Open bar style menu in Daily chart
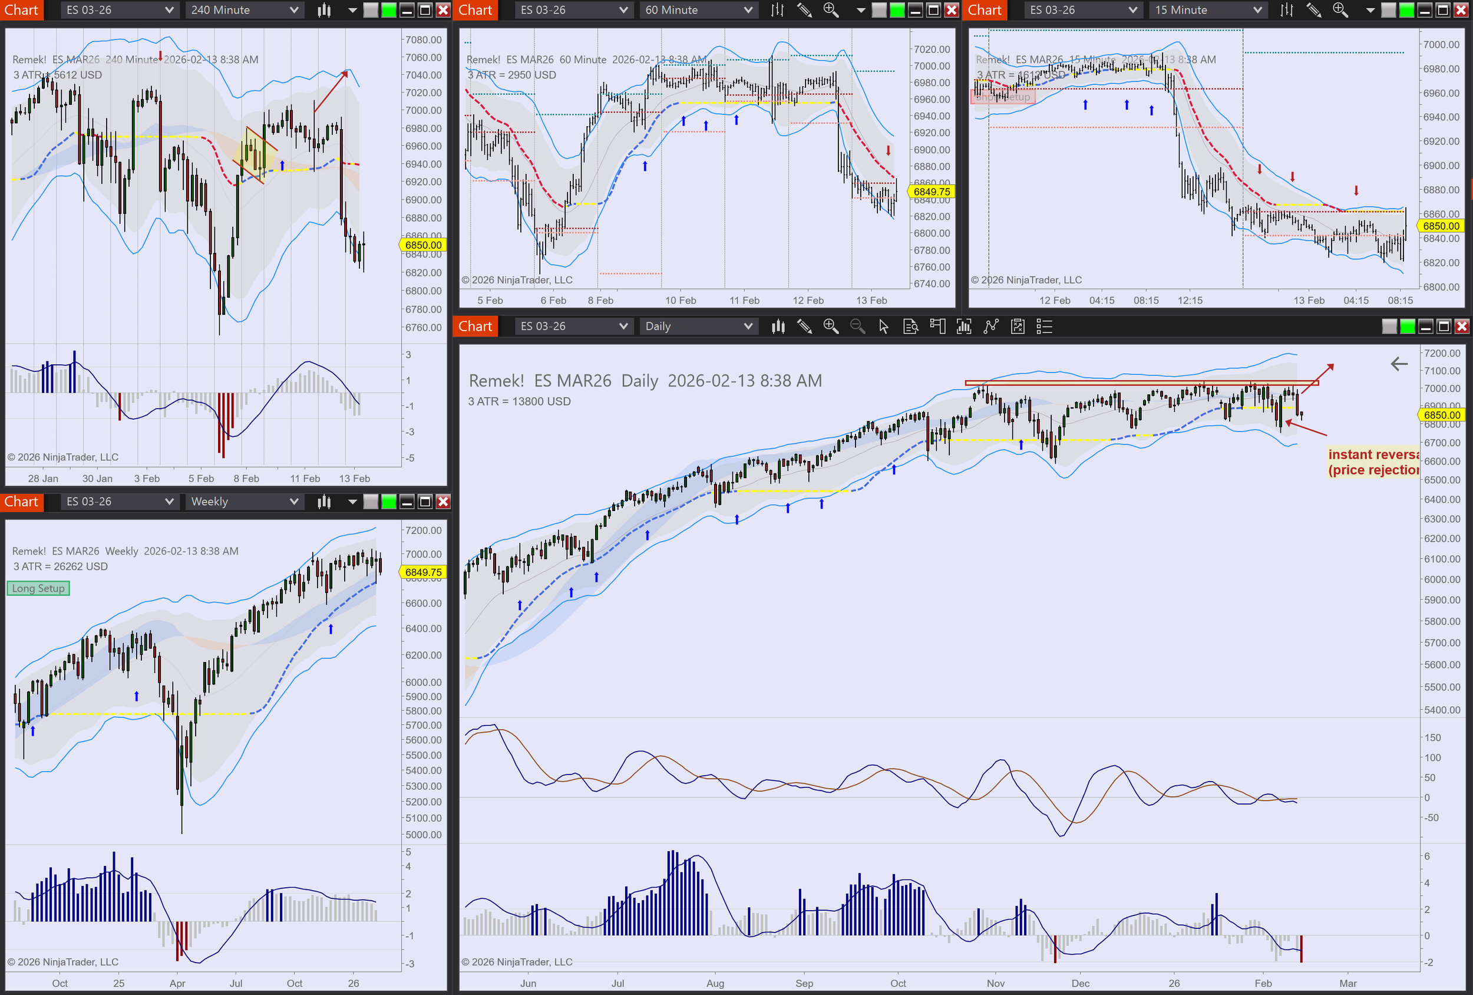1473x995 pixels. (778, 327)
